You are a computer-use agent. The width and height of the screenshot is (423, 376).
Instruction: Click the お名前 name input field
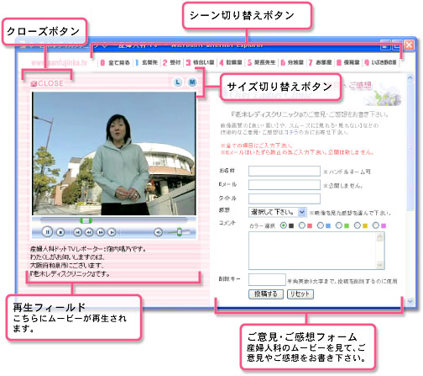click(285, 171)
